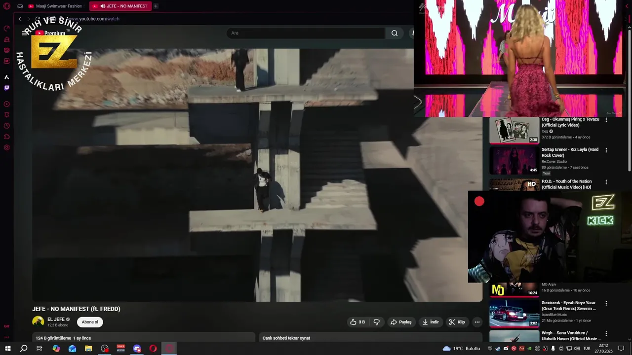
Task: Open Task View on the taskbar
Action: (39, 349)
